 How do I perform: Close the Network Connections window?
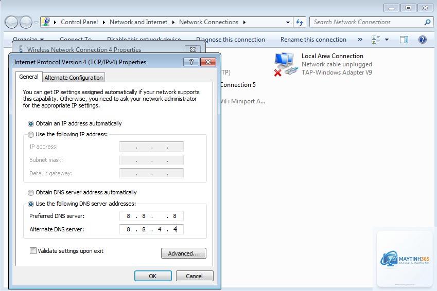425,8
